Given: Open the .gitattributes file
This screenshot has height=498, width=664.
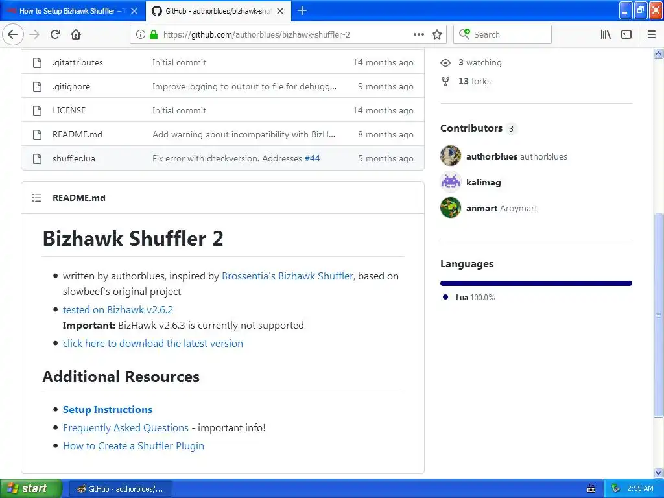Looking at the screenshot, I should (x=78, y=63).
